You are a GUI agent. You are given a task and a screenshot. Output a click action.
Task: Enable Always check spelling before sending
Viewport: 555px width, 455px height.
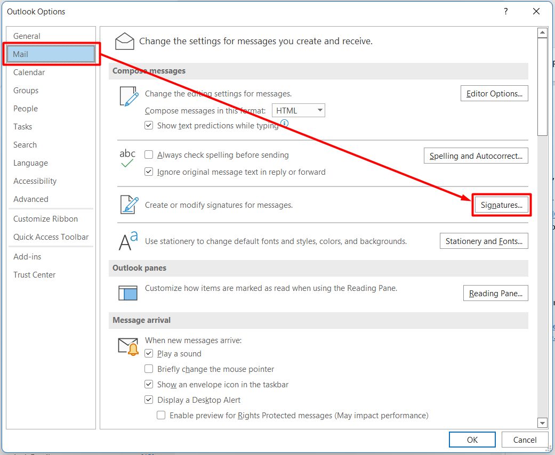click(149, 155)
